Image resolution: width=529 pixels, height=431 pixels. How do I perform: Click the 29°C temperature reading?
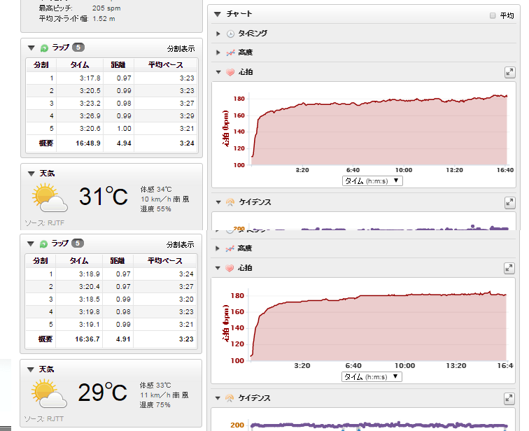click(x=103, y=393)
